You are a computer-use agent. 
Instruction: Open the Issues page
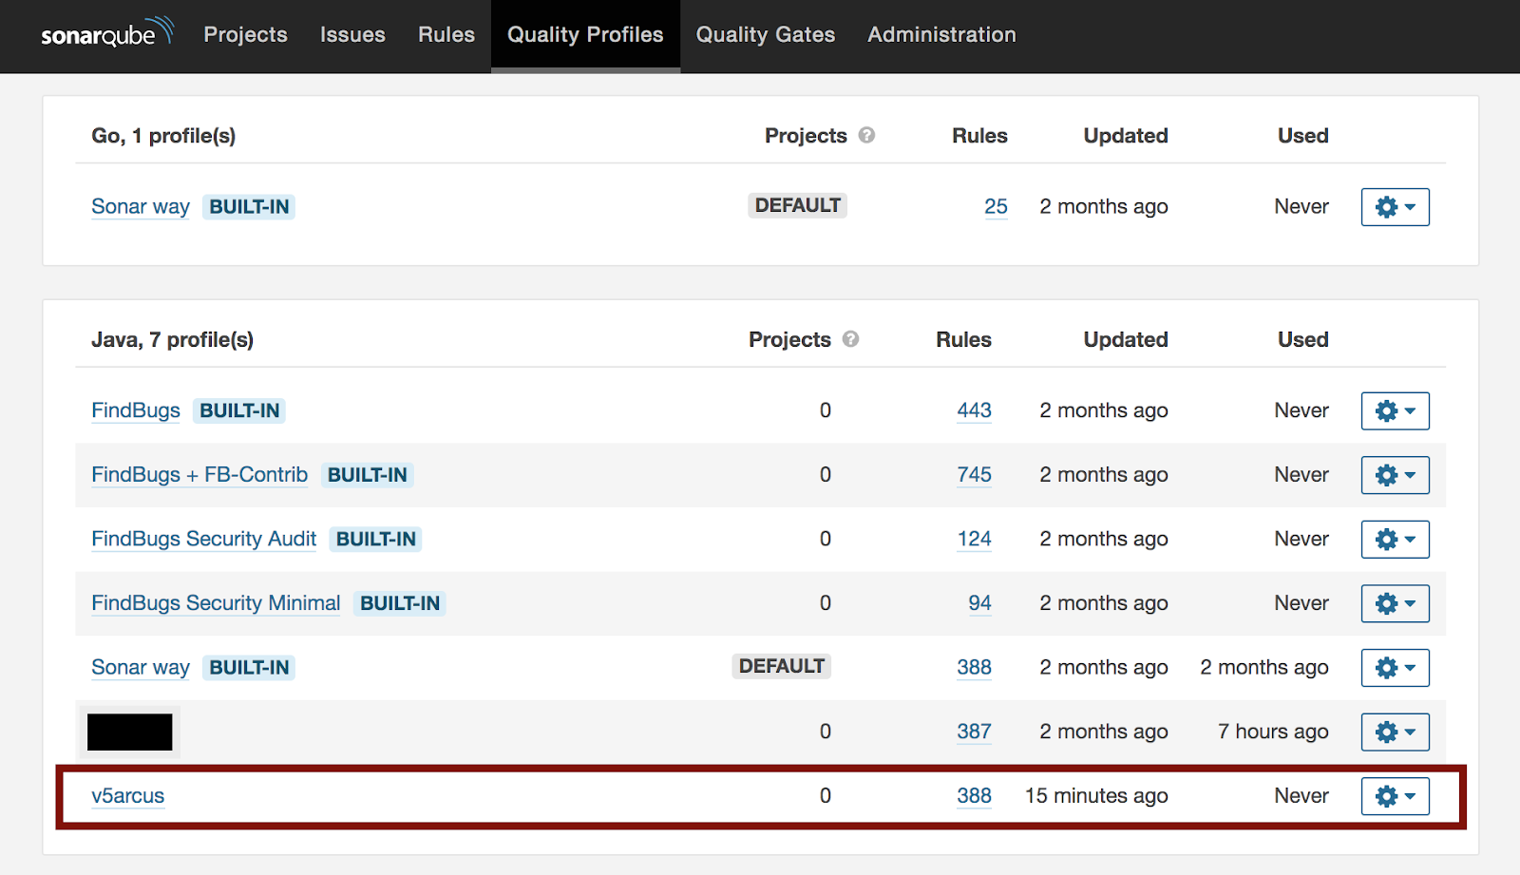[352, 34]
